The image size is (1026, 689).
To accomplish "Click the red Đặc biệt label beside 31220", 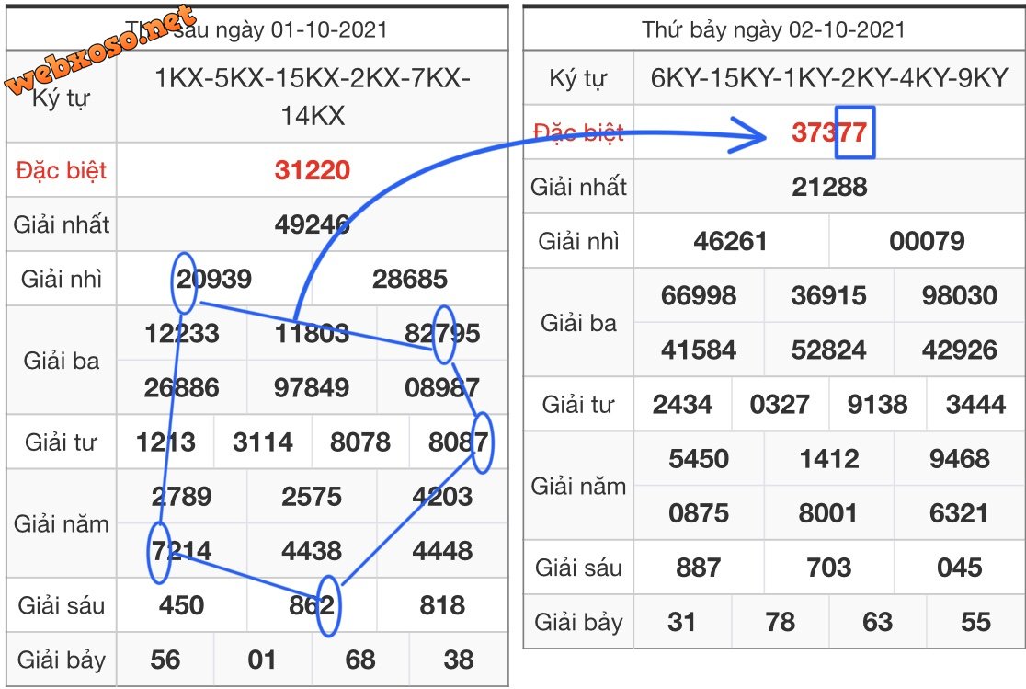I will click(x=62, y=170).
